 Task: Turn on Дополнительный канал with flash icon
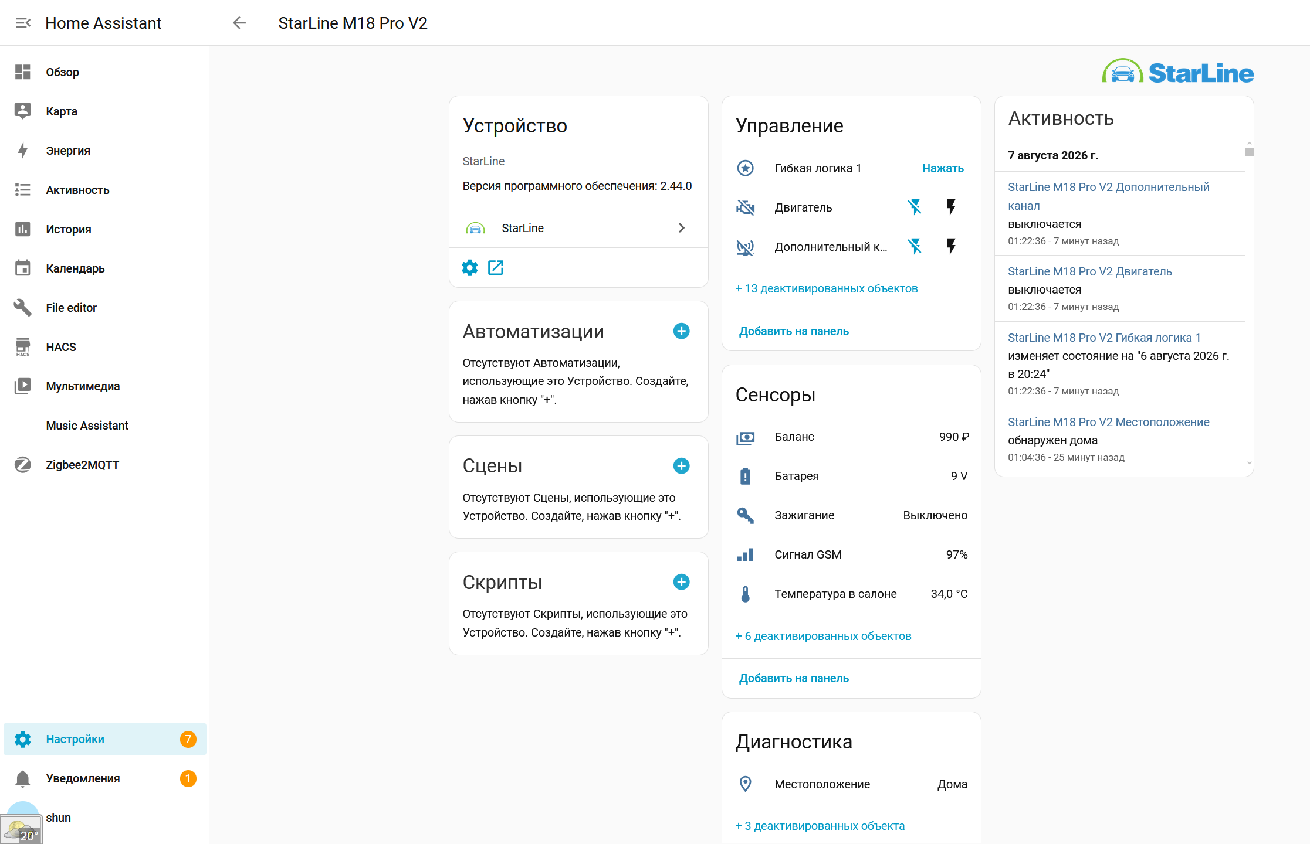951,247
